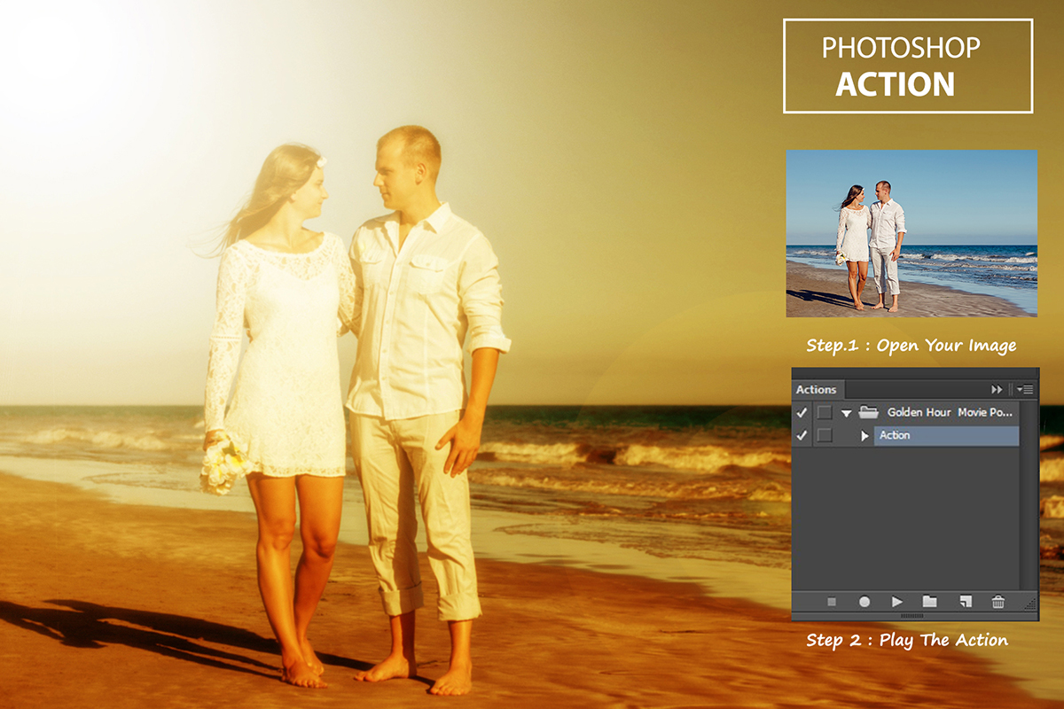The height and width of the screenshot is (709, 1064).
Task: Toggle checkmark for Golden Hour set
Action: [802, 412]
